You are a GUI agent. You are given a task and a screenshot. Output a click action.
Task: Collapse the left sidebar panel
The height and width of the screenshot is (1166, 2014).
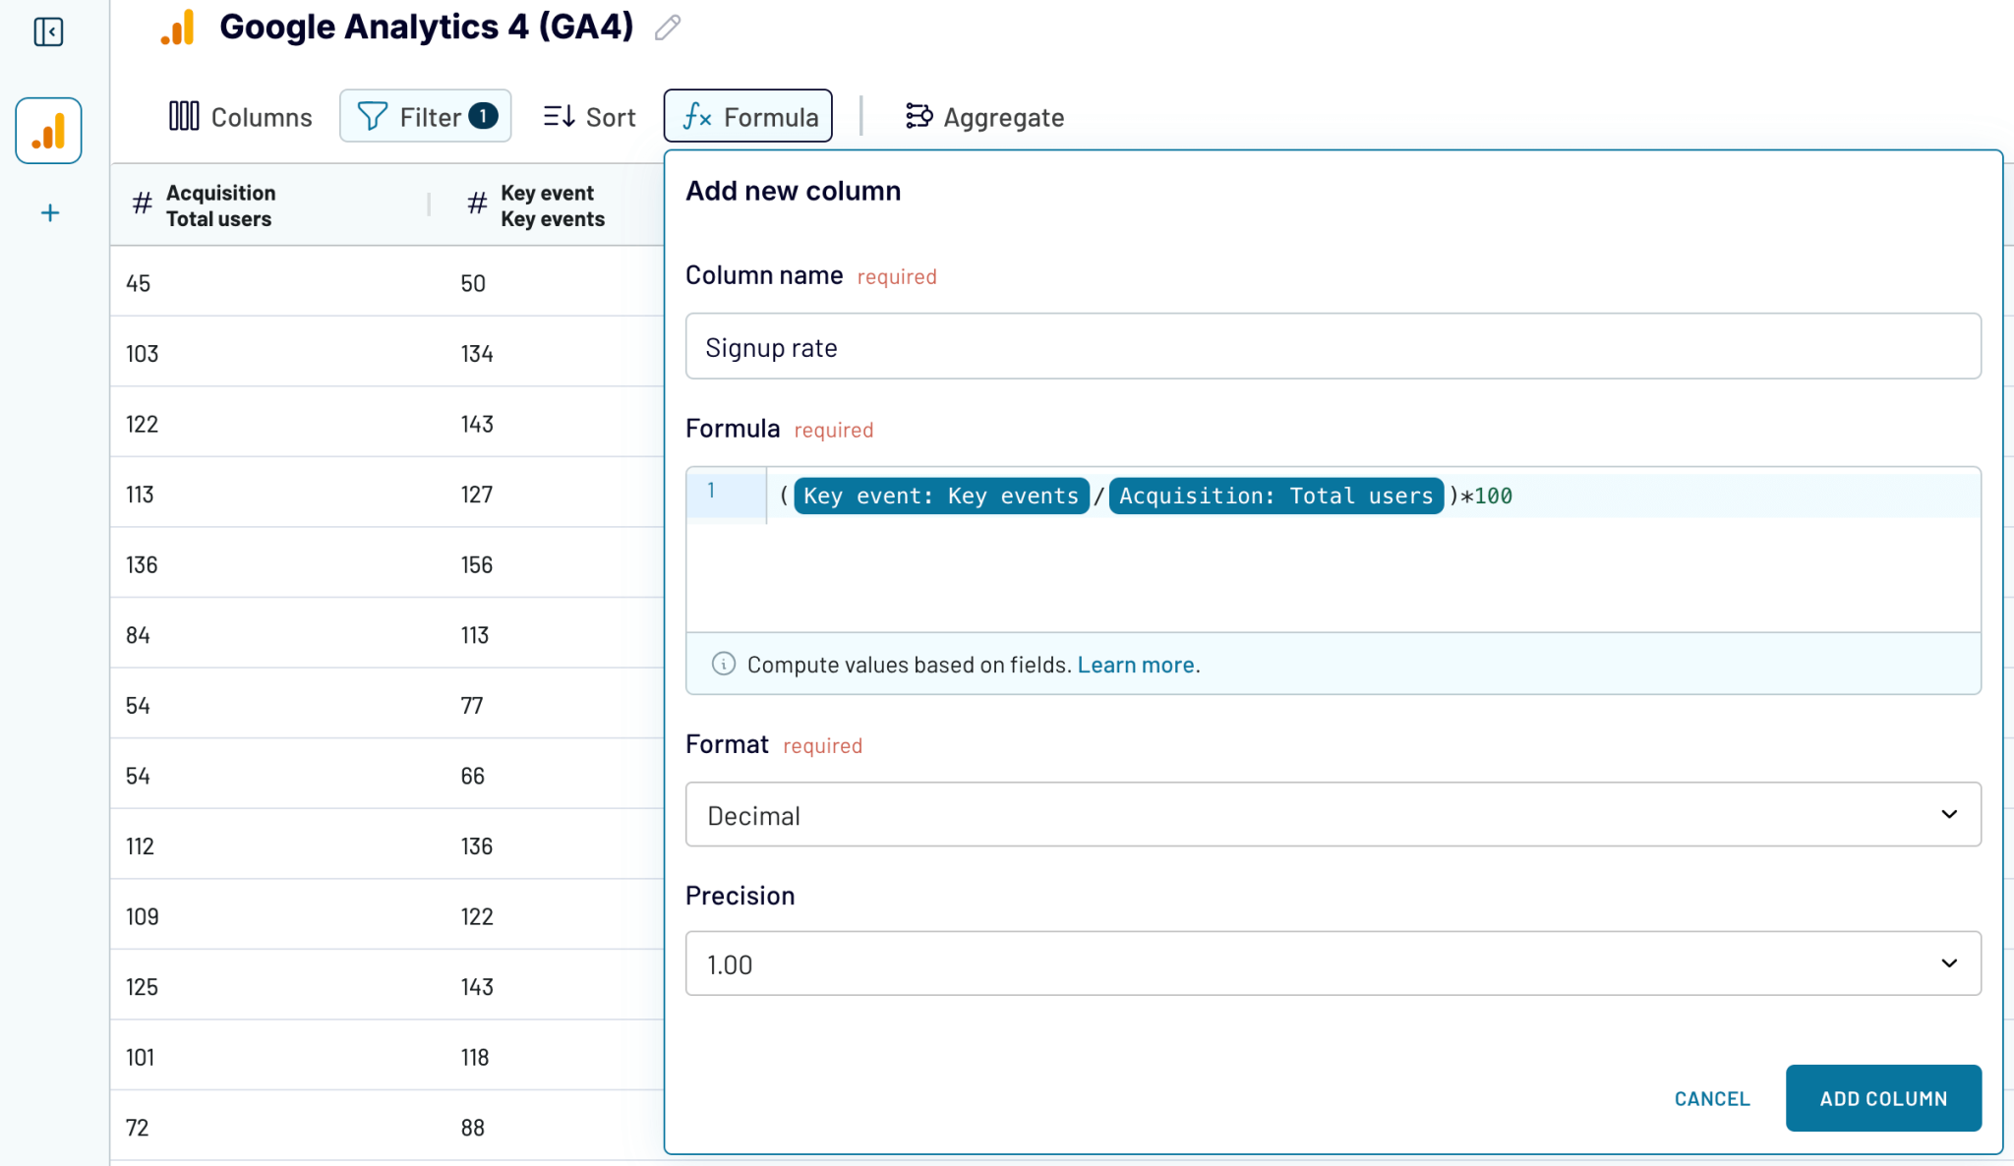pyautogui.click(x=48, y=31)
